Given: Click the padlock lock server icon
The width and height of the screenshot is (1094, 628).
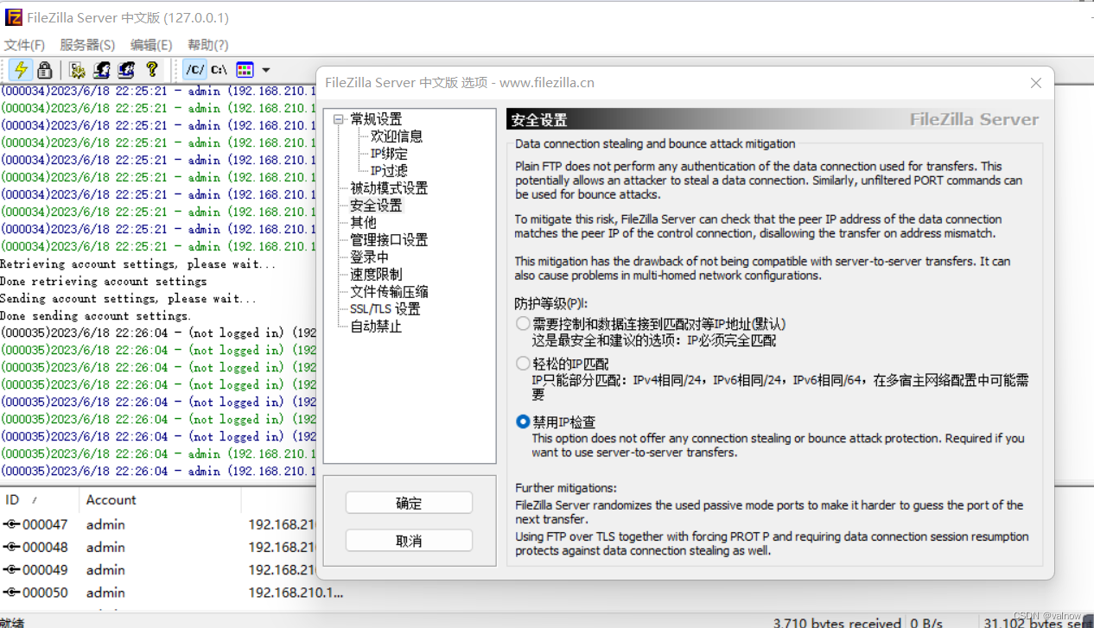Looking at the screenshot, I should (45, 70).
